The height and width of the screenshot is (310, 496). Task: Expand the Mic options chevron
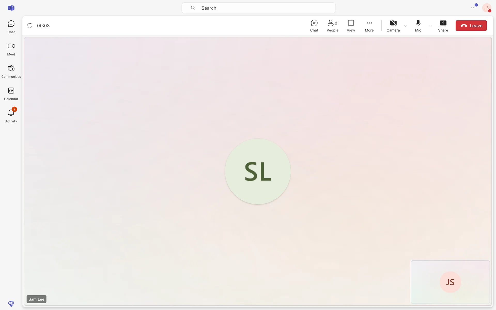click(x=430, y=26)
